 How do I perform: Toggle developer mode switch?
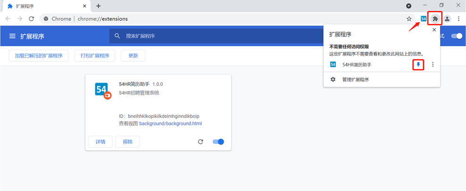click(x=457, y=36)
